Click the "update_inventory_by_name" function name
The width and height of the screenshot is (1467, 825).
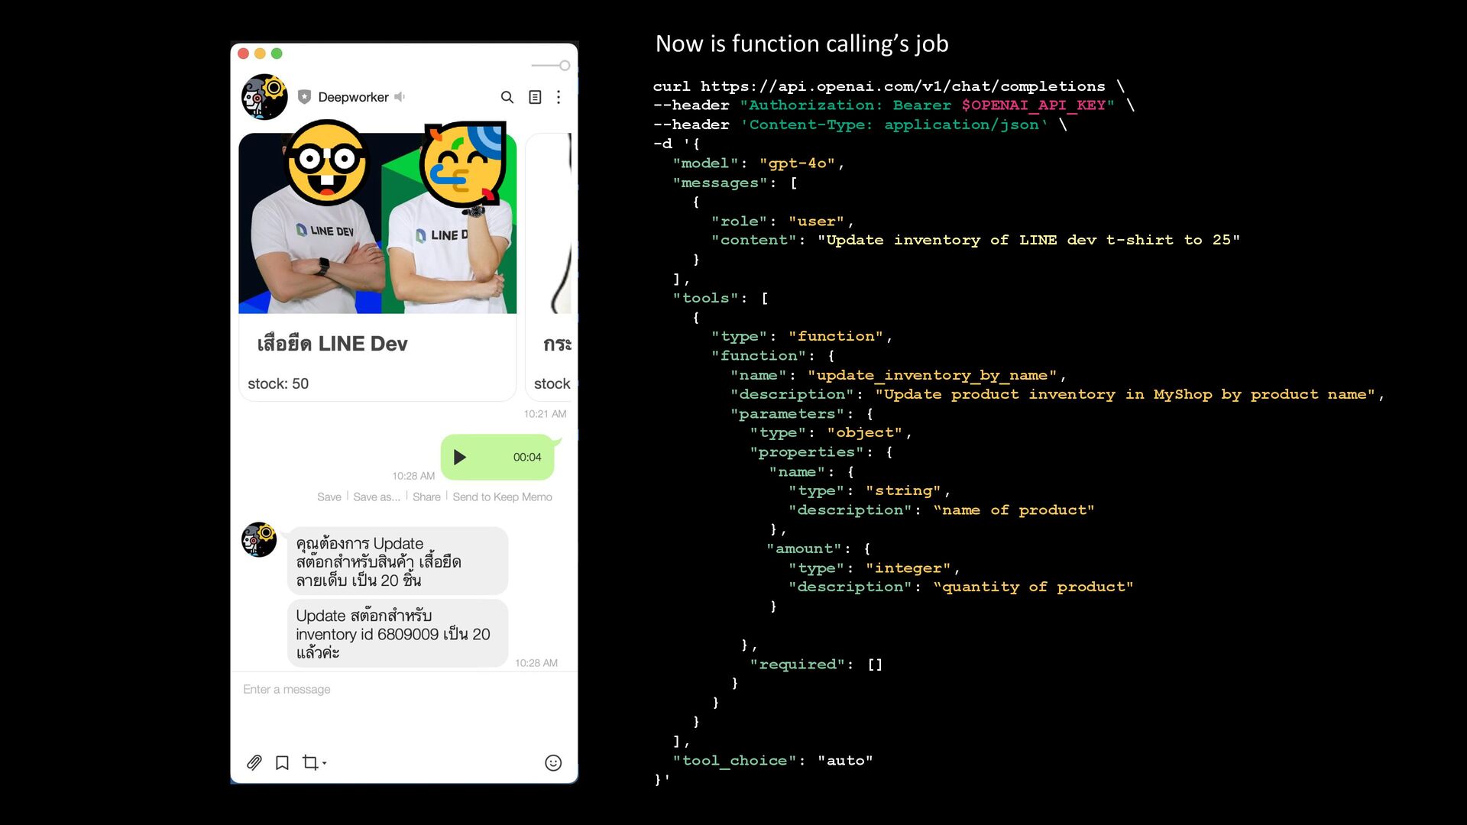932,375
